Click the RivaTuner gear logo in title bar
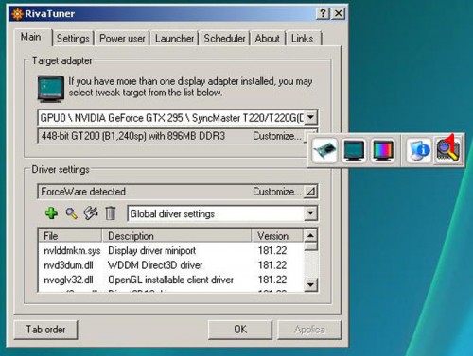473x356 pixels. [x=17, y=14]
